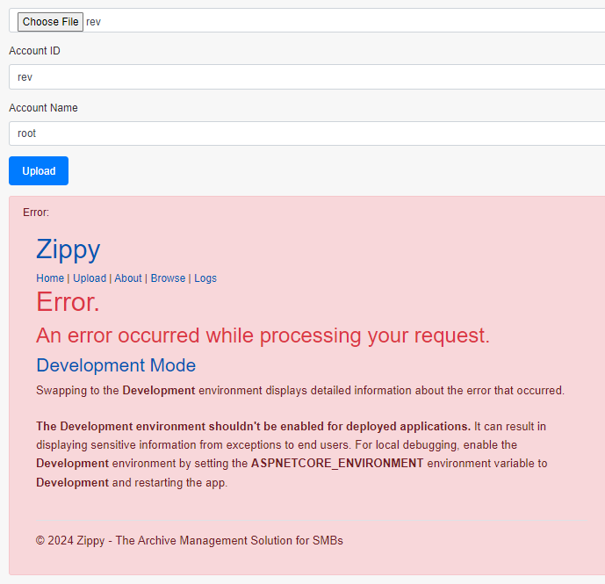Screen dimensions: 605x584
Task: Select the red 'Error.' heading
Action: click(68, 302)
